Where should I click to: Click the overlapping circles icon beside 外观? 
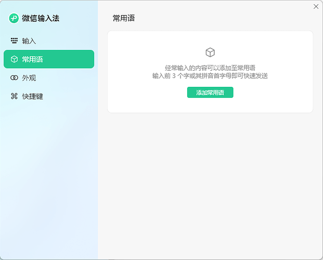coord(14,78)
